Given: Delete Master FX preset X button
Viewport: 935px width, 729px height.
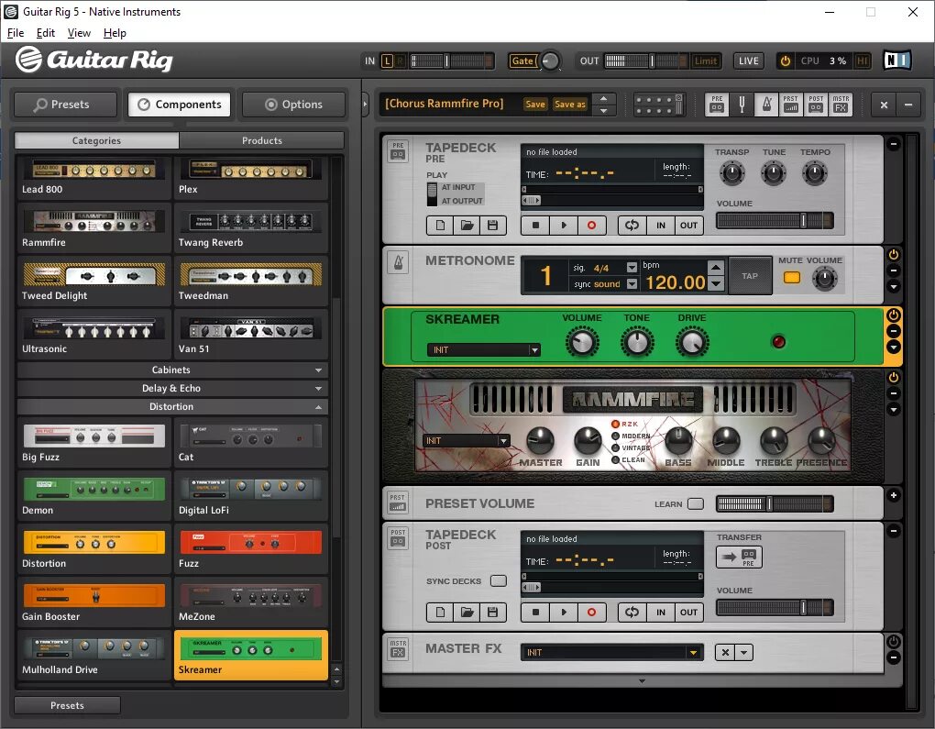Looking at the screenshot, I should pos(725,652).
